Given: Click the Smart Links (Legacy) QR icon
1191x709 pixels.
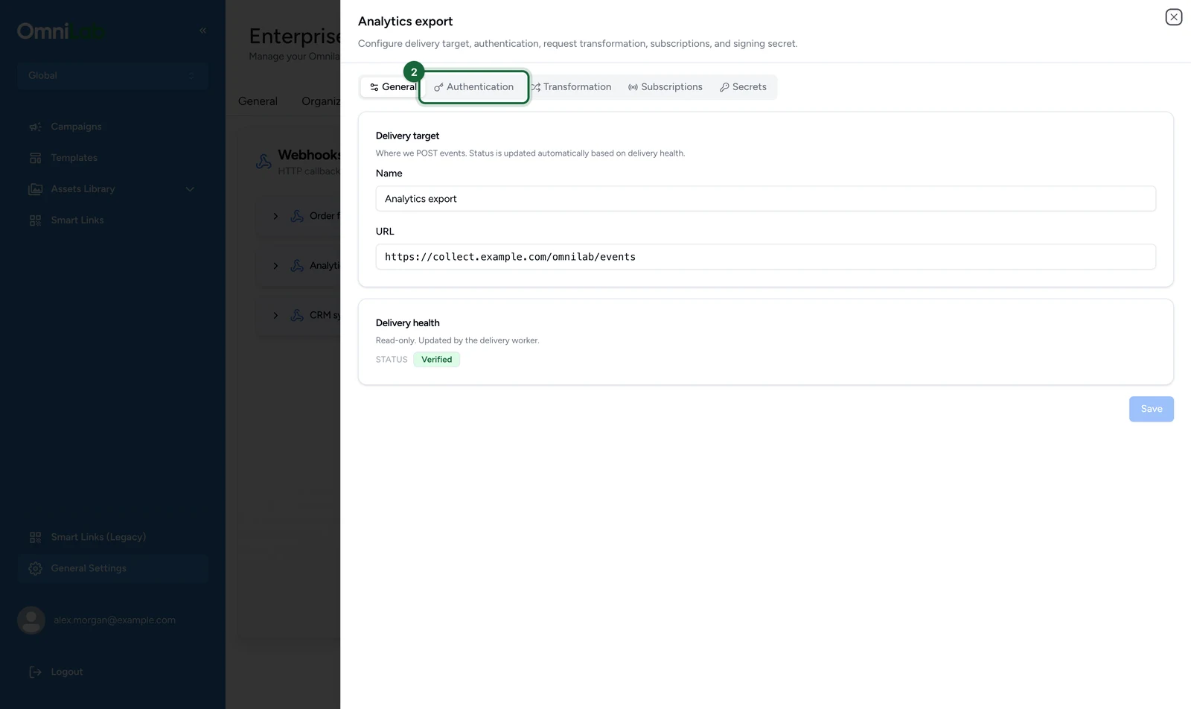Looking at the screenshot, I should pos(35,537).
